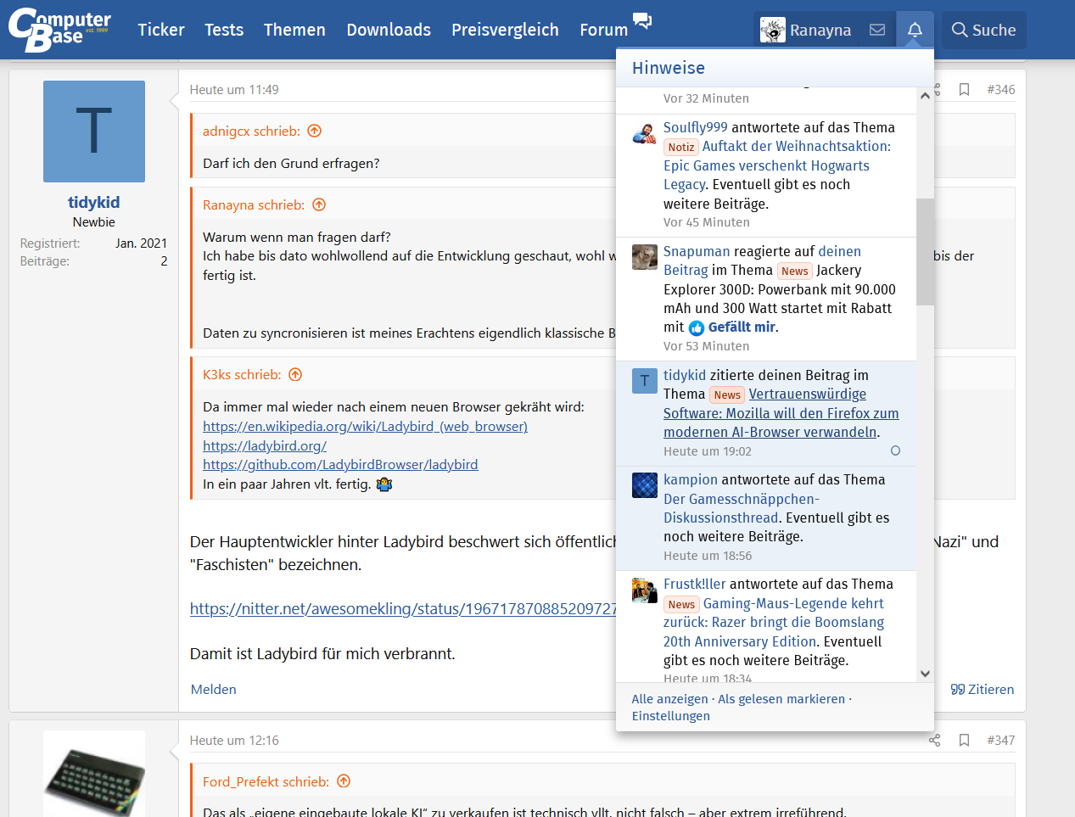The image size is (1075, 817).
Task: Open Preisvergleich in the navigation
Action: [505, 30]
